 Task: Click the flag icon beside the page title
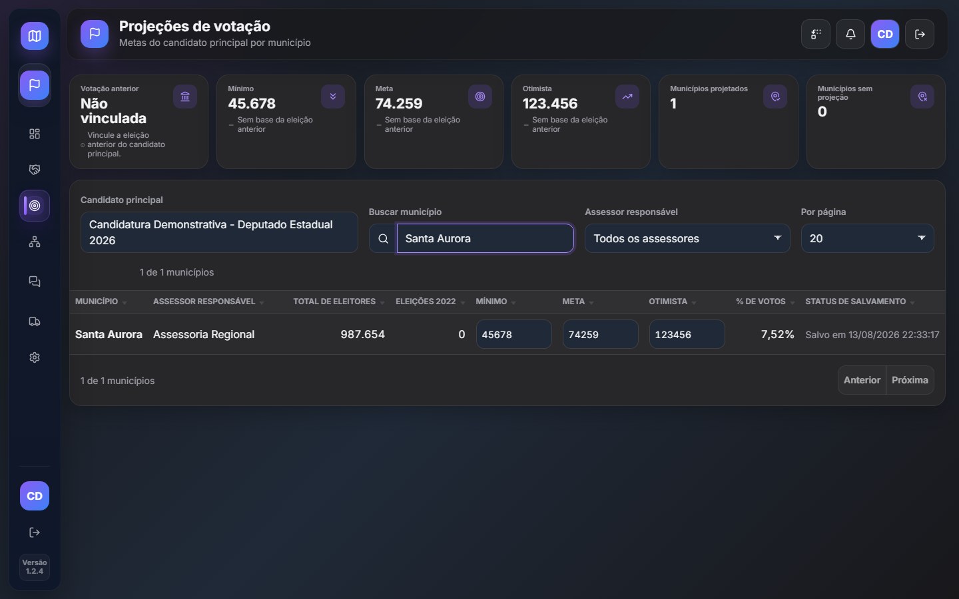(x=95, y=34)
